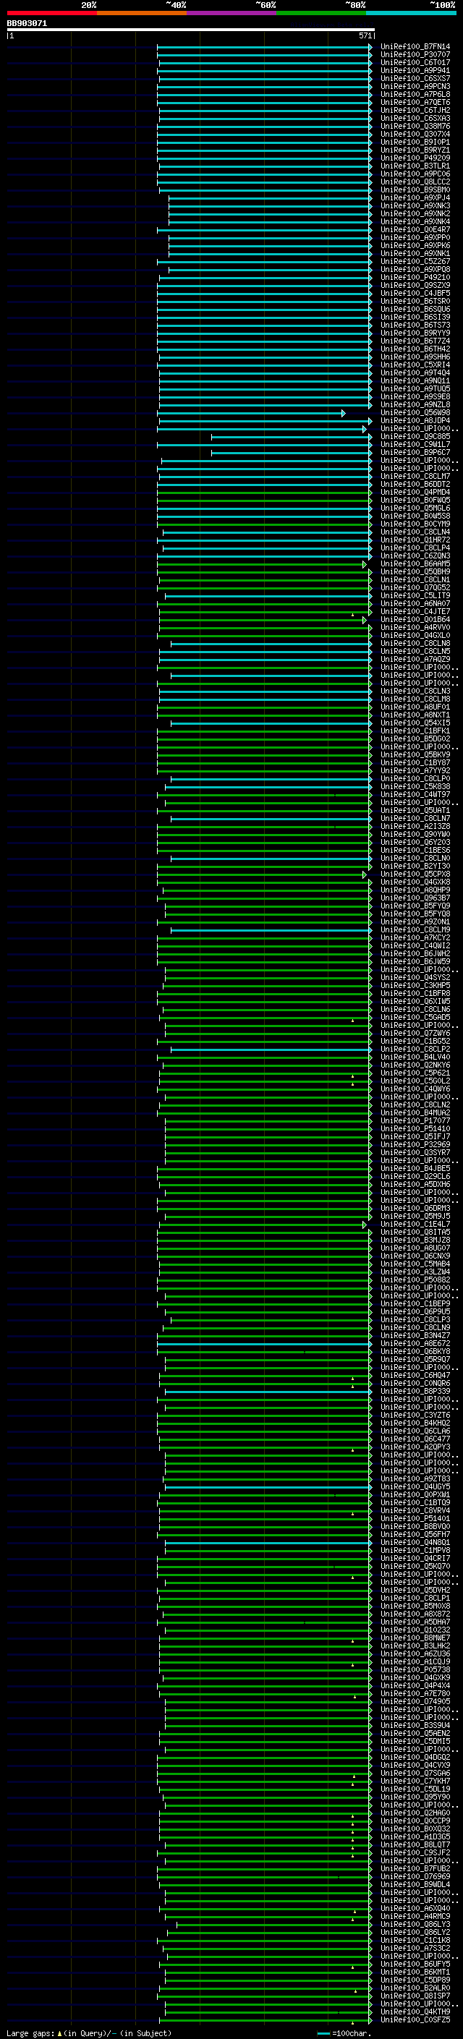Select hit label UniRef100_Q01B64
The width and height of the screenshot is (463, 2039).
coord(415,620)
